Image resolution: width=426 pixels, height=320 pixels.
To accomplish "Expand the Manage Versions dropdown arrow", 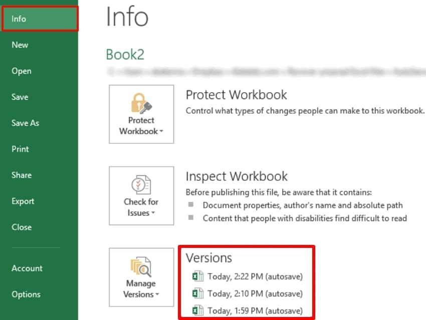I will click(x=156, y=295).
